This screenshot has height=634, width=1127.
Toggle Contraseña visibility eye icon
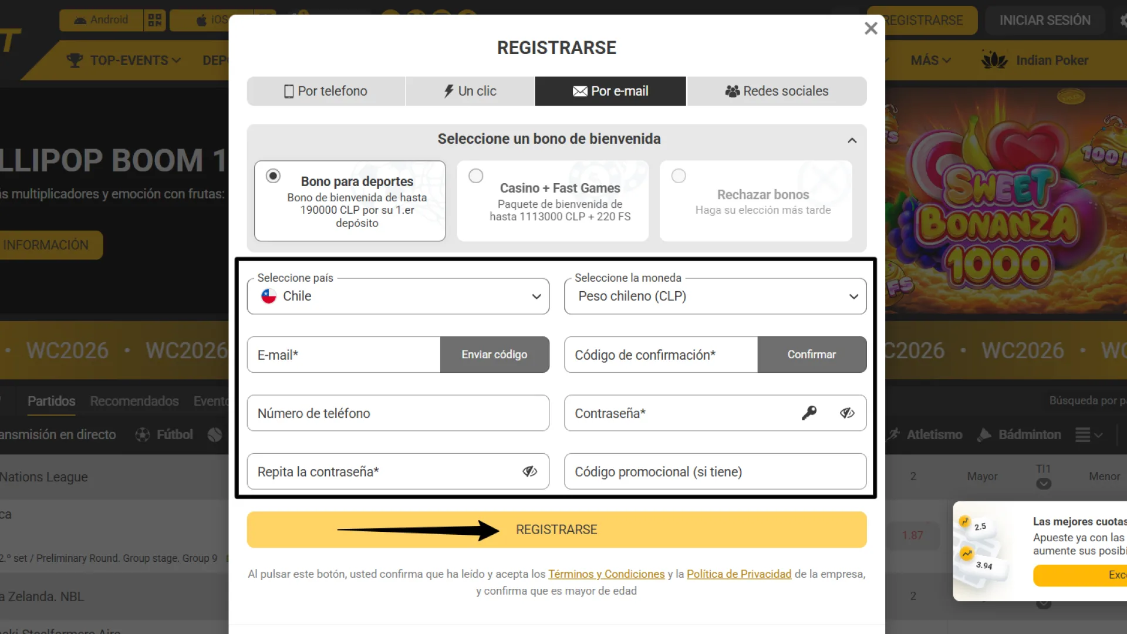[x=846, y=413]
